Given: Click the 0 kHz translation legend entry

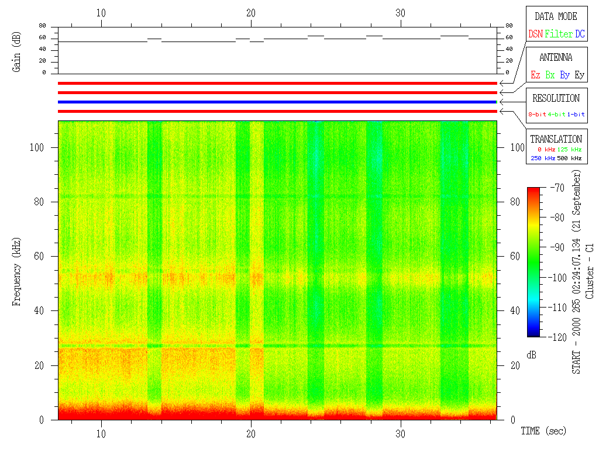Looking at the screenshot, I should coord(546,150).
